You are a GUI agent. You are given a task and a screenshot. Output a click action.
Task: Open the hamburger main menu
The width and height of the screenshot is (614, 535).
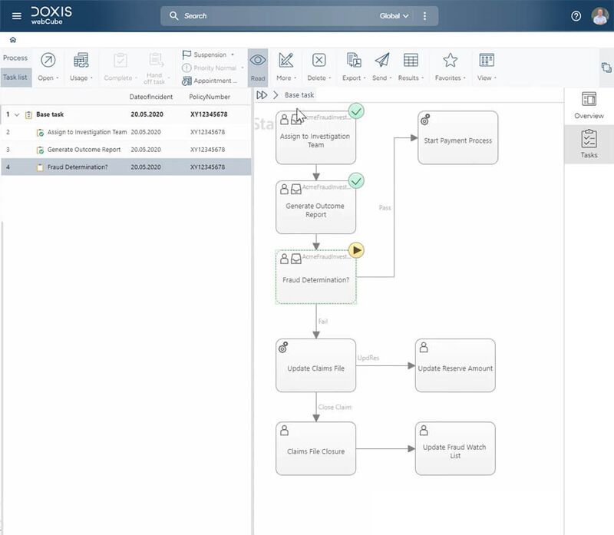tap(16, 16)
